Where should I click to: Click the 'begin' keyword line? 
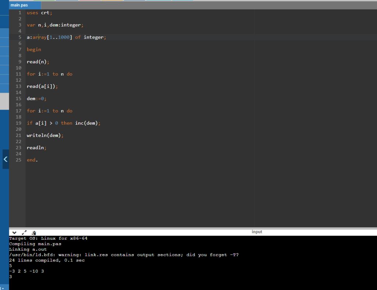tap(34, 49)
